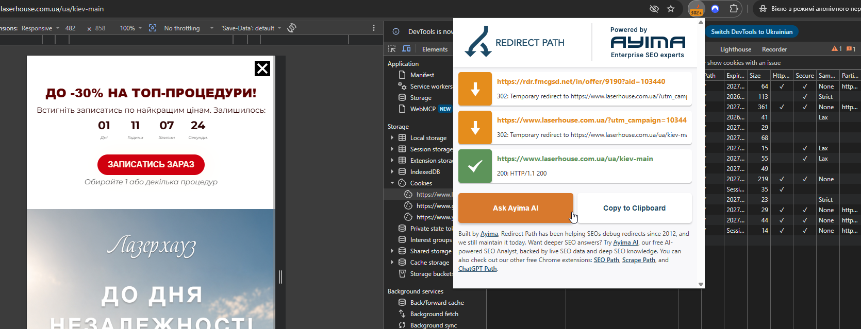
Task: Click Switch DevTools to Ukrainian button
Action: tap(752, 32)
